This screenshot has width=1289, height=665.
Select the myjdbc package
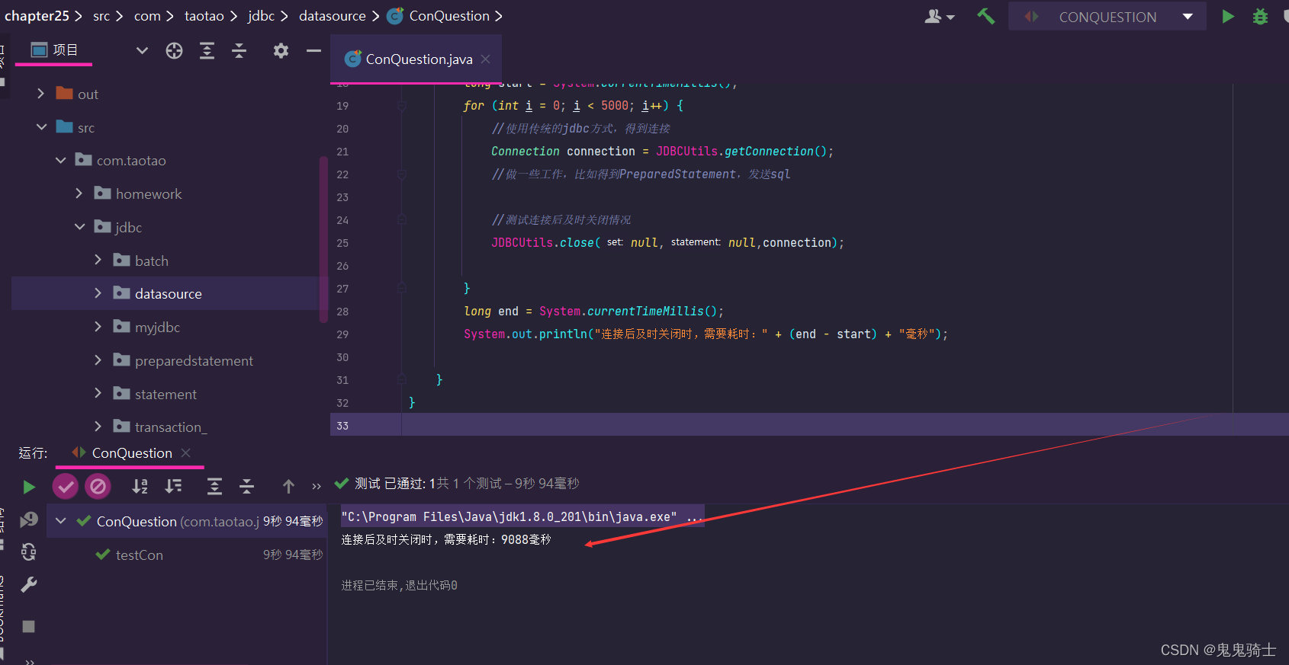157,327
